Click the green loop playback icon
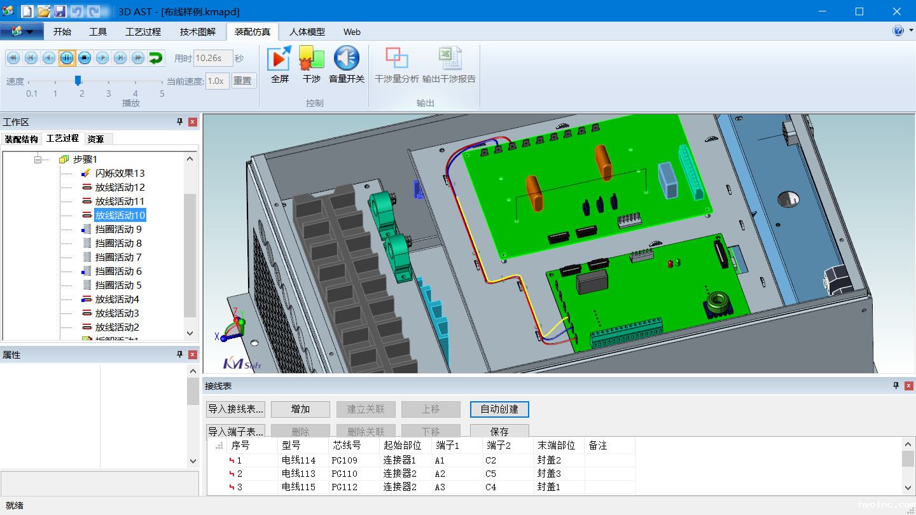The image size is (916, 515). (156, 58)
